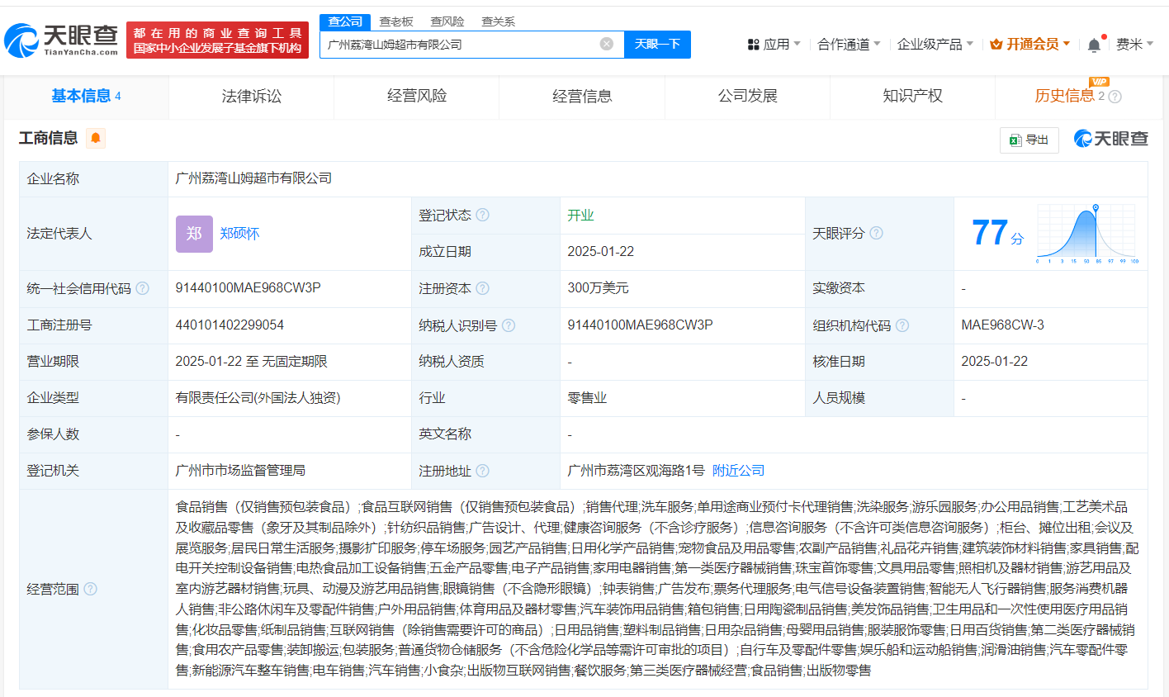
Task: Click the orange alert bell beside 工商信息
Action: point(96,138)
